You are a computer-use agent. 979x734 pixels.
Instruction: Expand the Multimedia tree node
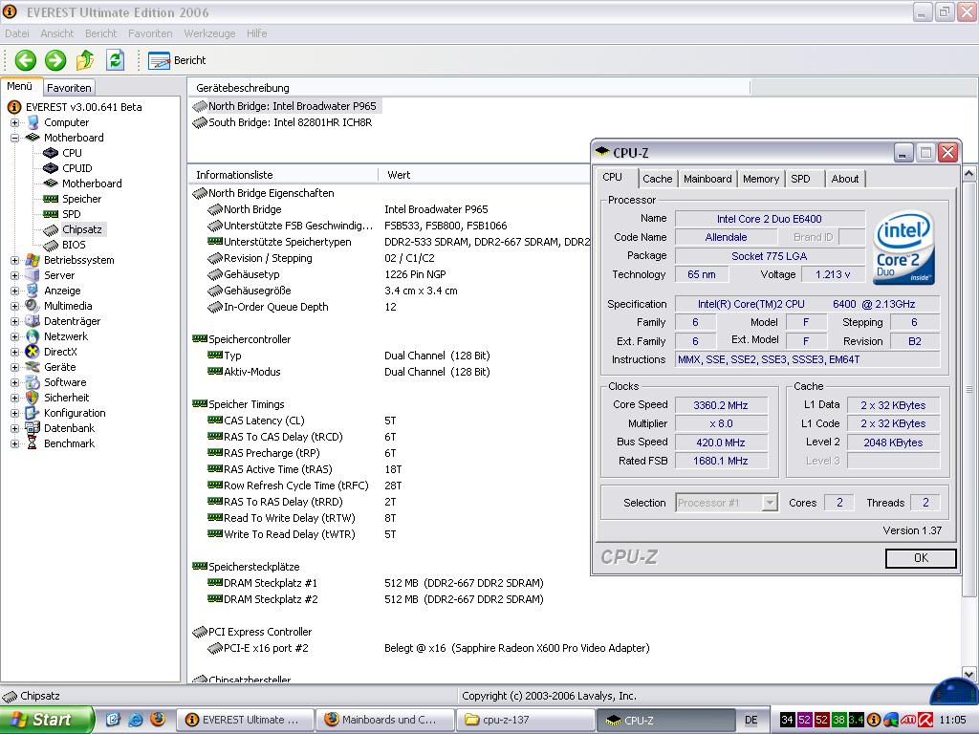click(14, 307)
